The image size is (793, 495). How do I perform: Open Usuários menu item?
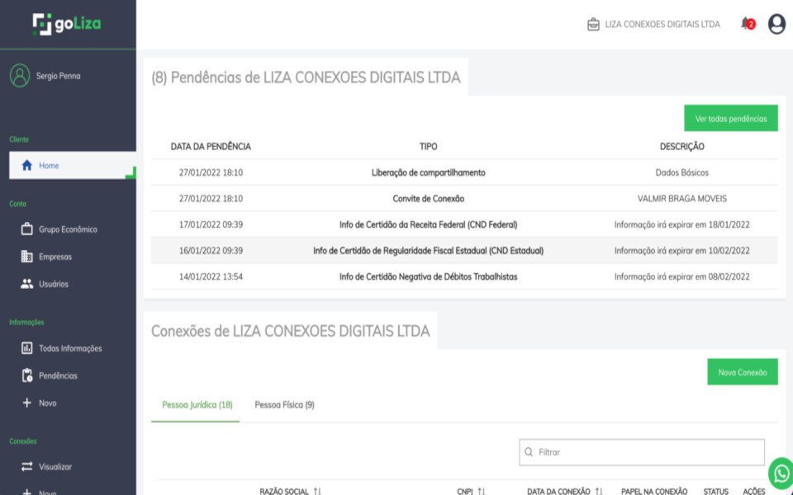click(x=53, y=284)
